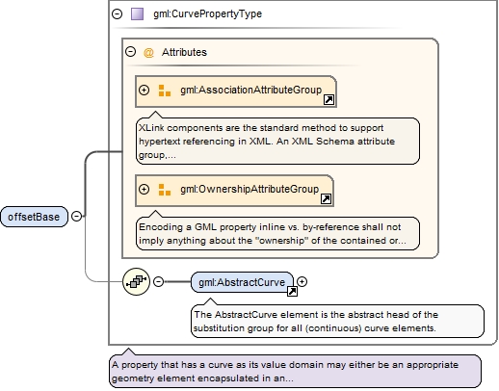Expand gml:OwnershipAttributeGroup
The width and height of the screenshot is (499, 391).
(x=144, y=189)
